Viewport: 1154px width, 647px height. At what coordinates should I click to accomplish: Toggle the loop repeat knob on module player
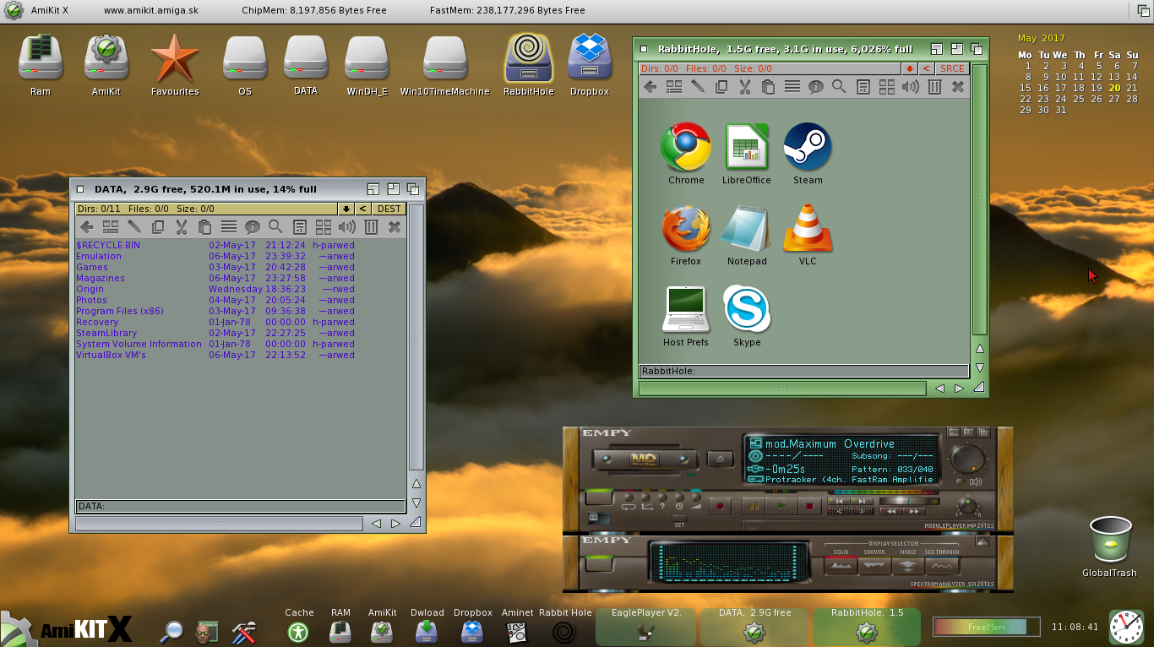629,497
